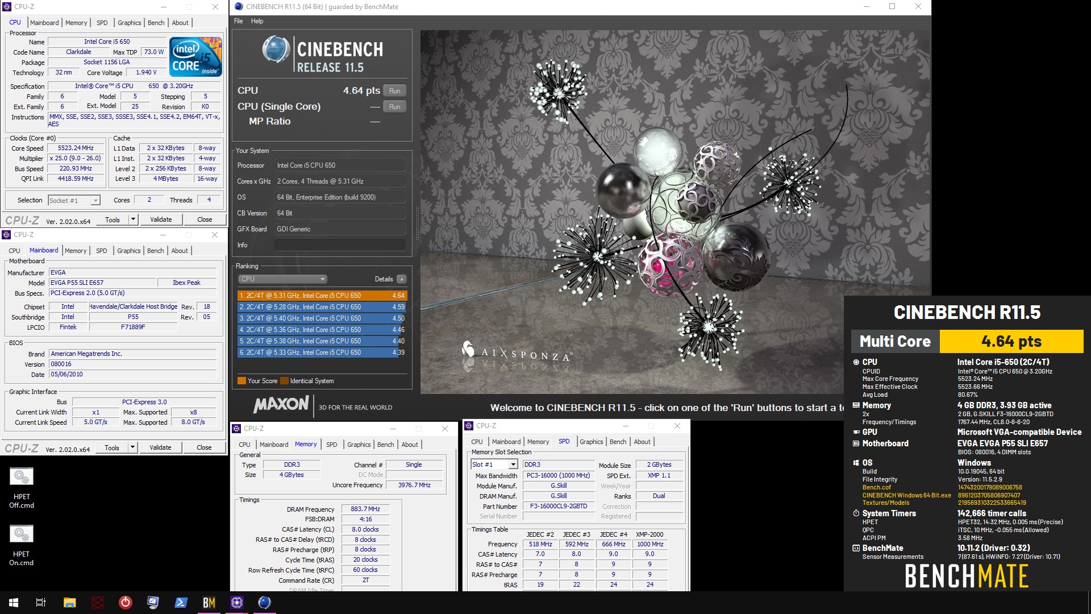Viewport: 1091px width, 614px height.
Task: Open HPET On.cmd desktop shortcut
Action: (x=22, y=545)
